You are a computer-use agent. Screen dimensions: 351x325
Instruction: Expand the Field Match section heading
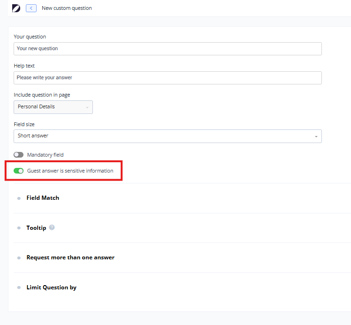click(x=43, y=198)
